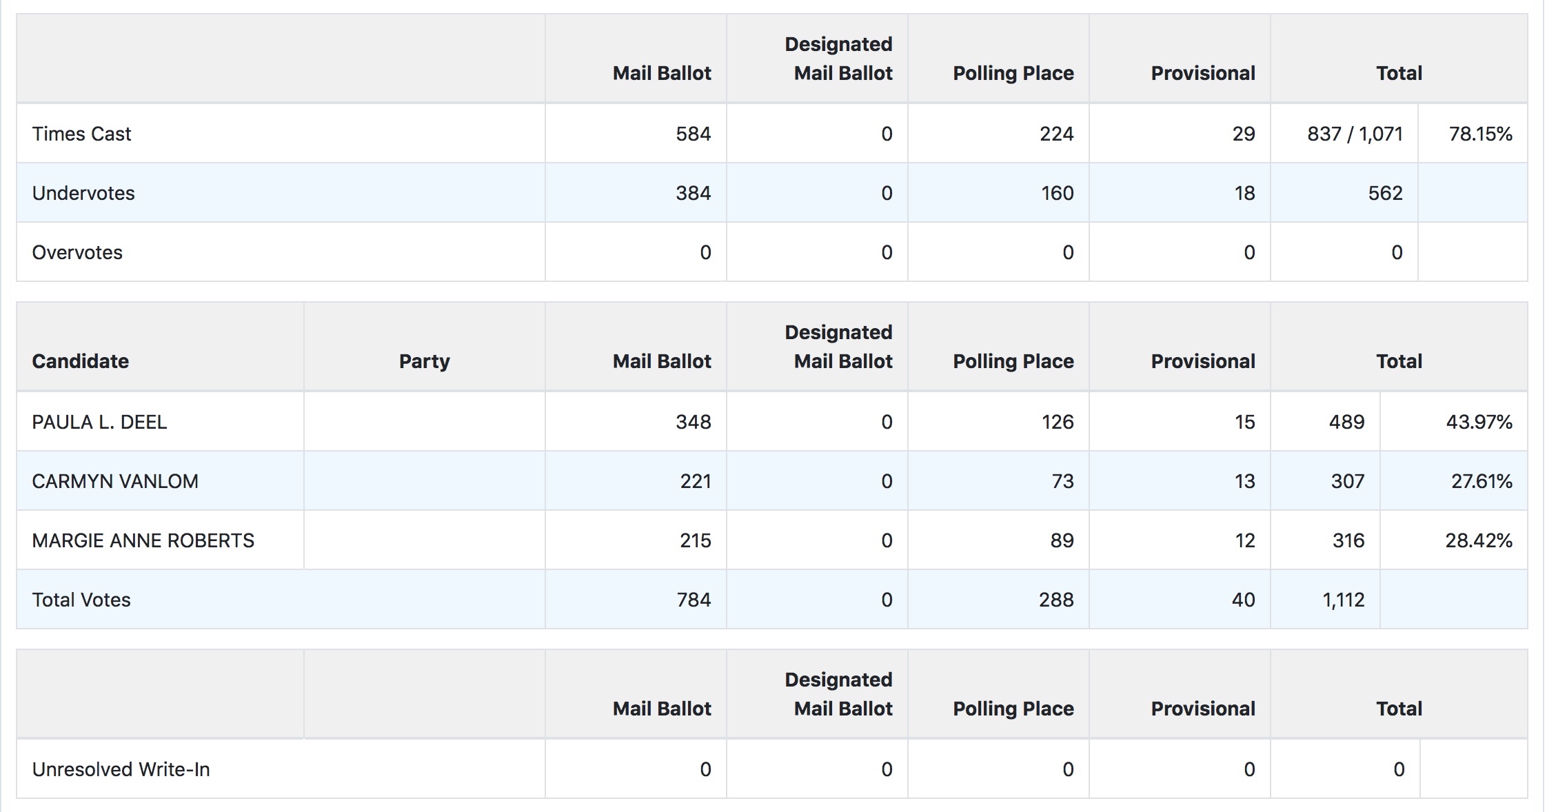Click the 288 polling place total votes cell
The height and width of the screenshot is (812, 1547).
click(1056, 600)
